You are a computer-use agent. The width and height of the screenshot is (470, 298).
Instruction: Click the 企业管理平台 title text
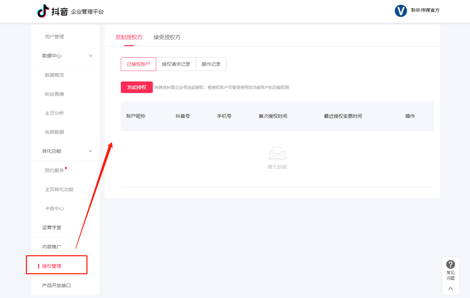87,12
